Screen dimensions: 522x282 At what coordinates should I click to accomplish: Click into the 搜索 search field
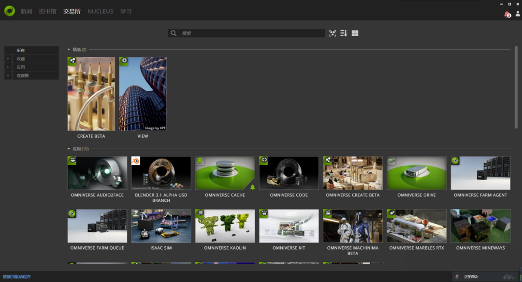click(246, 33)
